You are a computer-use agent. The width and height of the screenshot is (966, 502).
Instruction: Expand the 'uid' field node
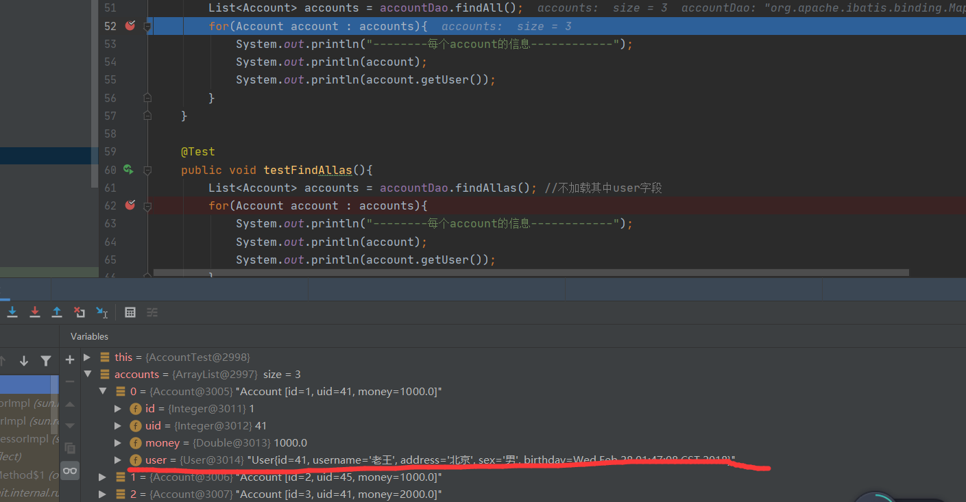(x=118, y=425)
